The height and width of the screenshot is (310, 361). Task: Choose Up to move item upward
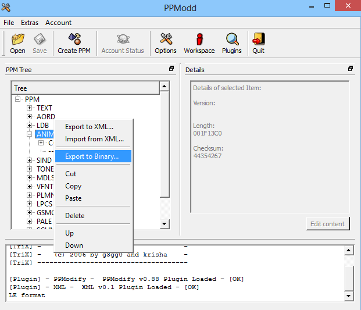[x=94, y=233]
